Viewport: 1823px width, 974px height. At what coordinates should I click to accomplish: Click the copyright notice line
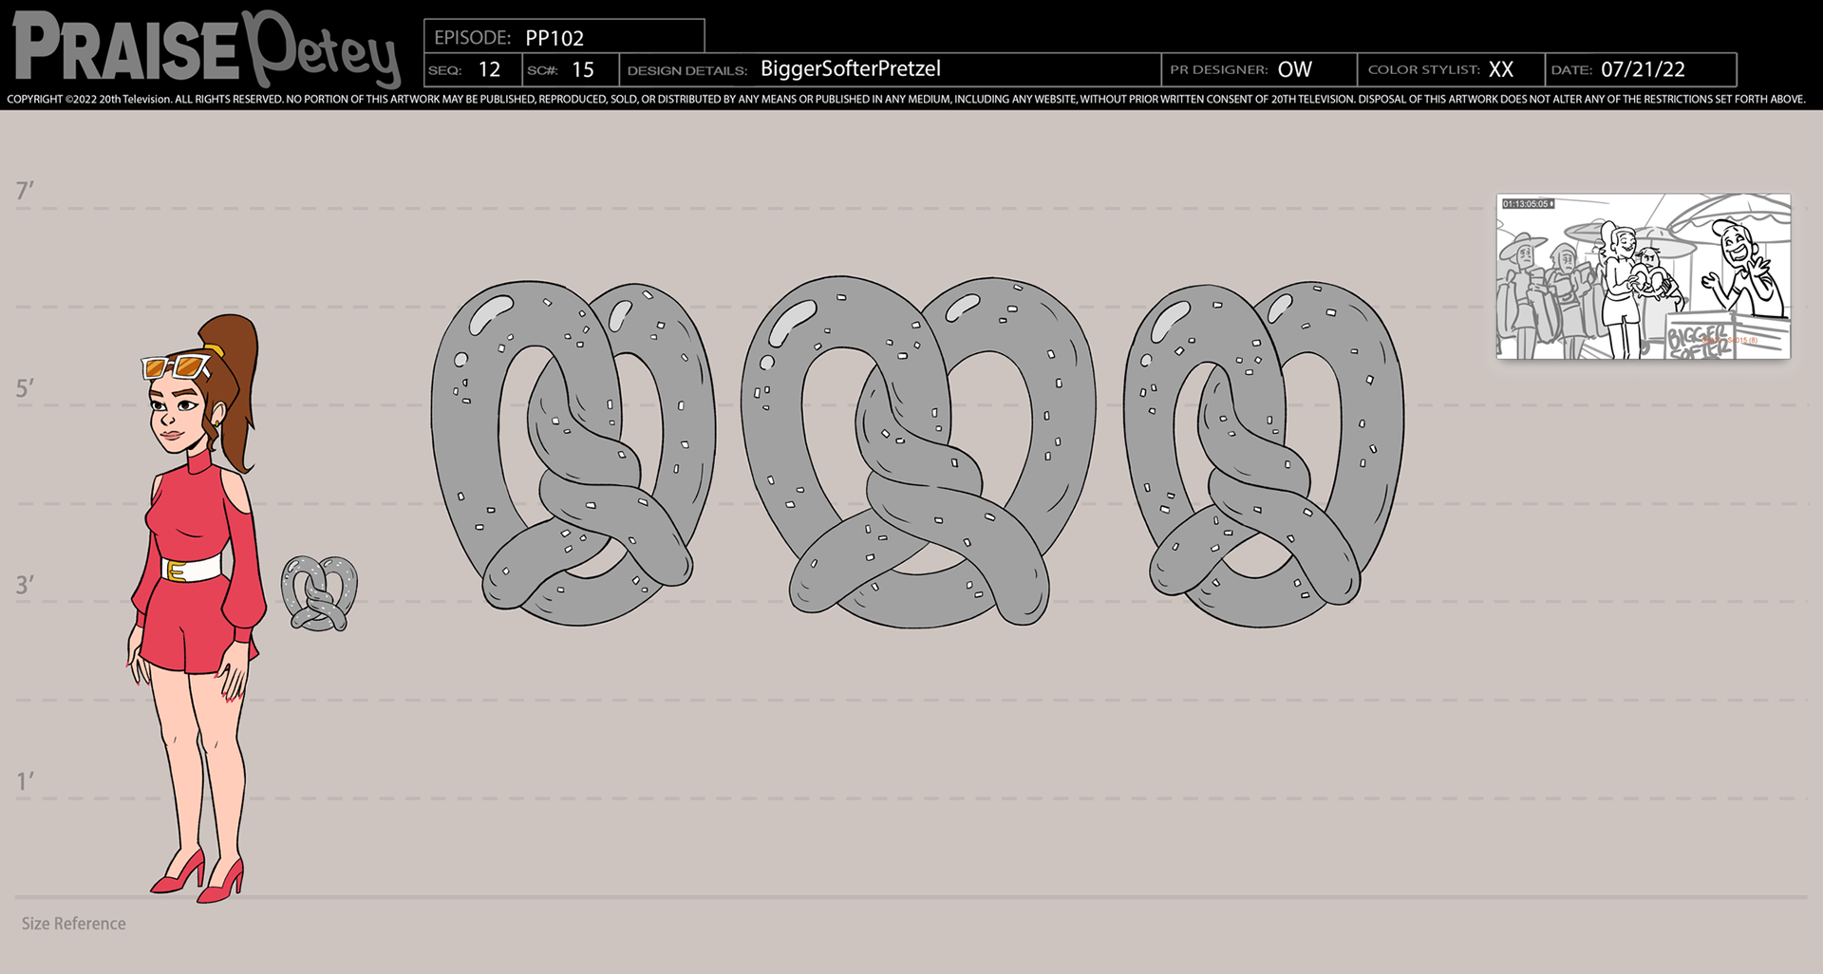(906, 99)
